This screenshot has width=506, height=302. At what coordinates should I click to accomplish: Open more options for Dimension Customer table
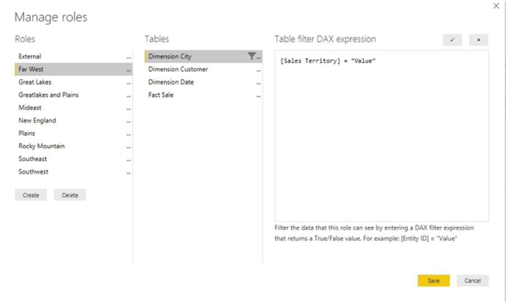259,70
